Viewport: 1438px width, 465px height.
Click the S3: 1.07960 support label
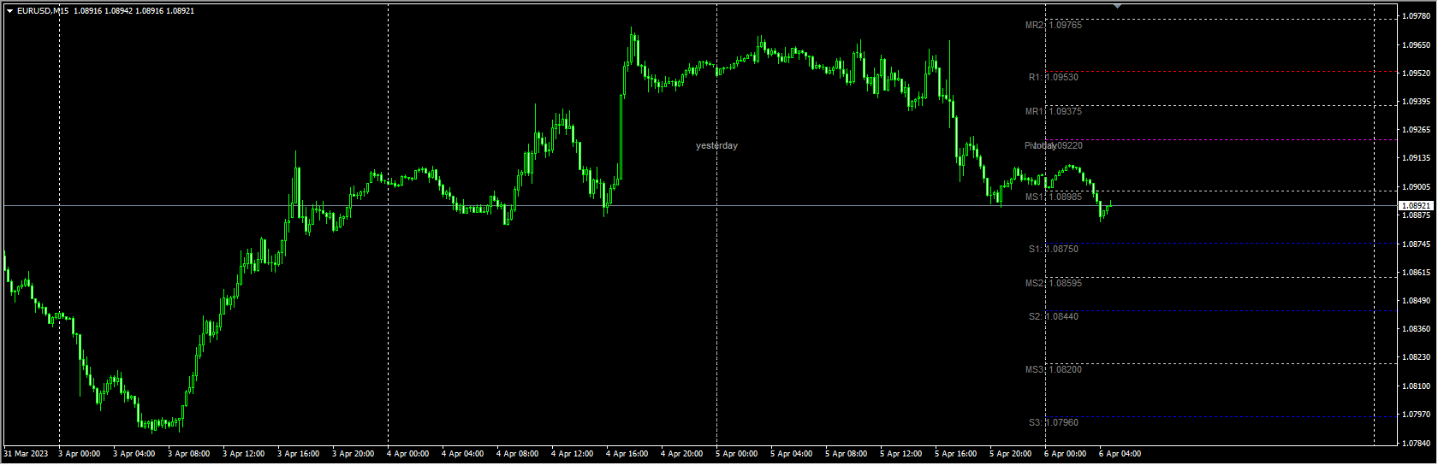1054,423
